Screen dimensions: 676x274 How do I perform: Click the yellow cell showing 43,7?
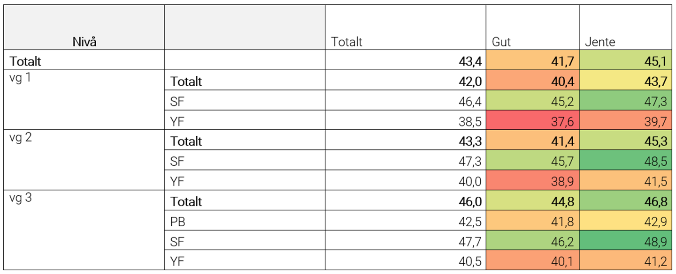click(x=626, y=81)
